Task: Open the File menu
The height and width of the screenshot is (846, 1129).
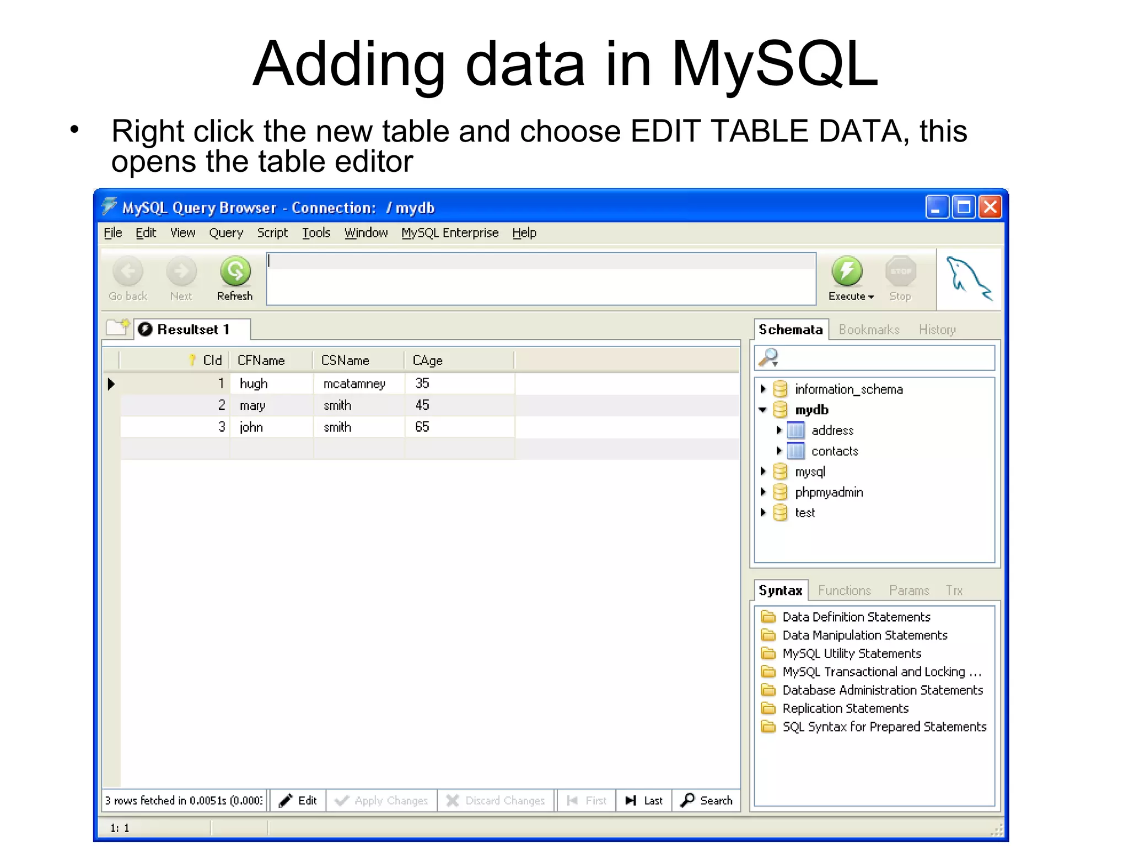Action: point(113,233)
